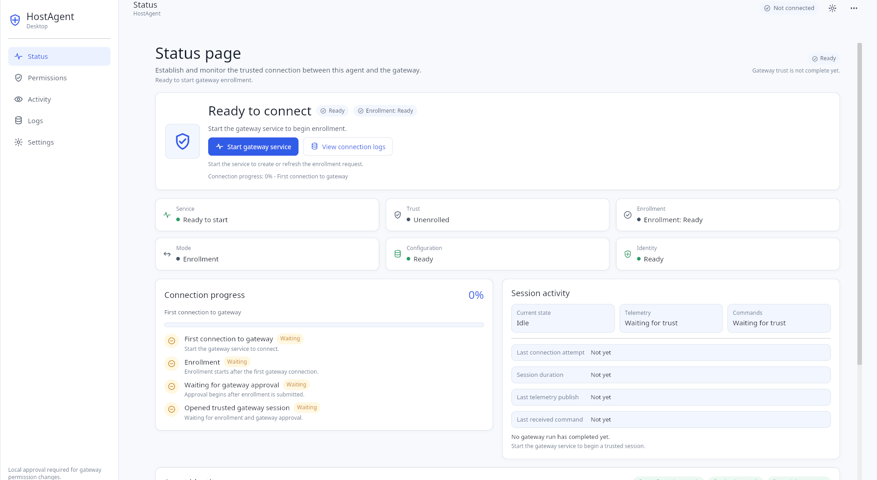The height and width of the screenshot is (480, 877).
Task: Select the Telemetry Waiting for trust tile
Action: tap(671, 318)
